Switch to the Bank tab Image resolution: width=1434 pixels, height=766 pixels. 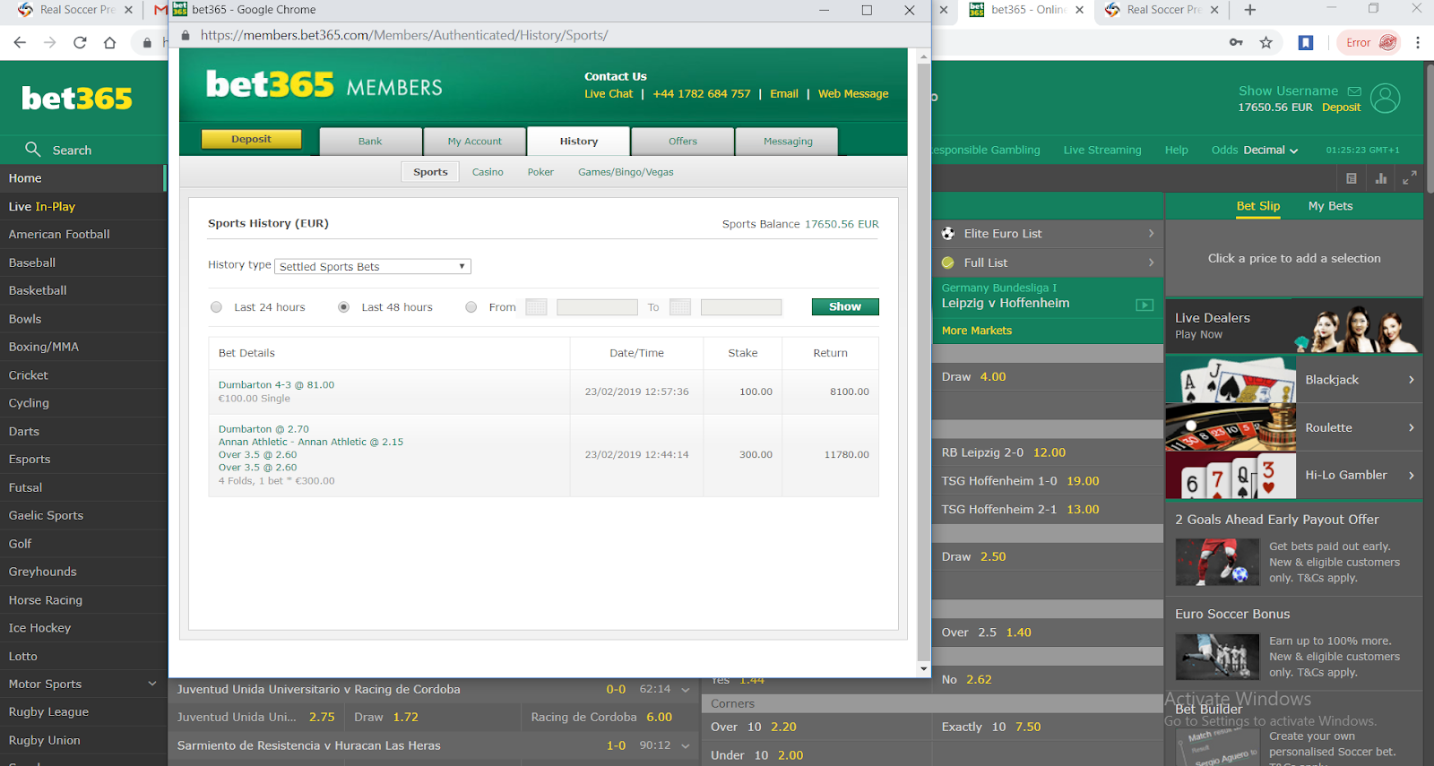tap(370, 142)
